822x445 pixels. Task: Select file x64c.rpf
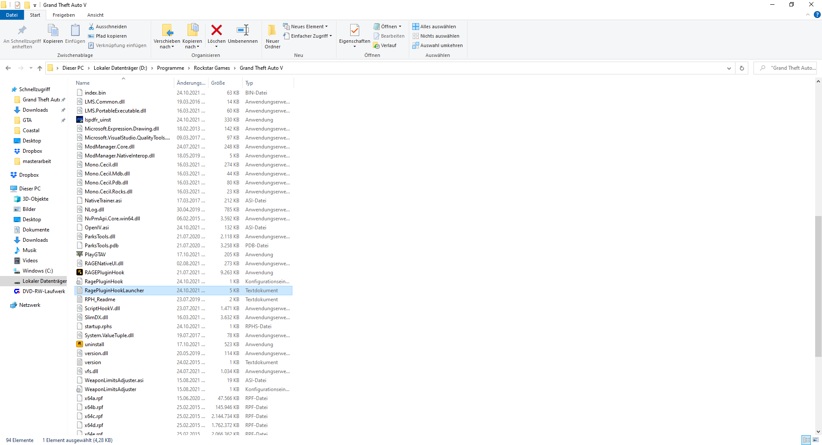[x=184, y=416]
